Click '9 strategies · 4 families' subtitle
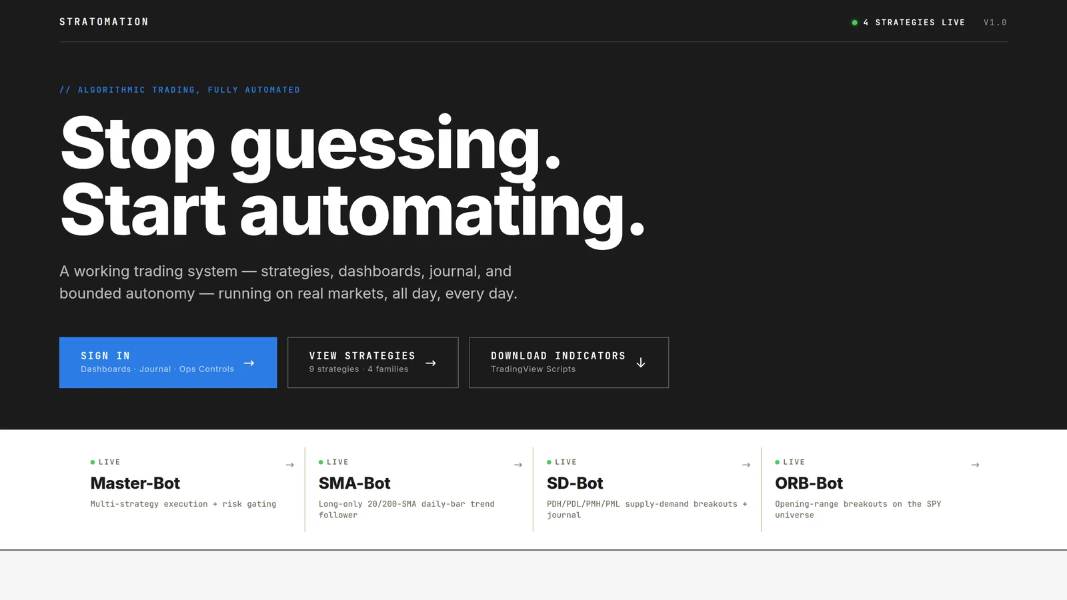 coord(359,369)
